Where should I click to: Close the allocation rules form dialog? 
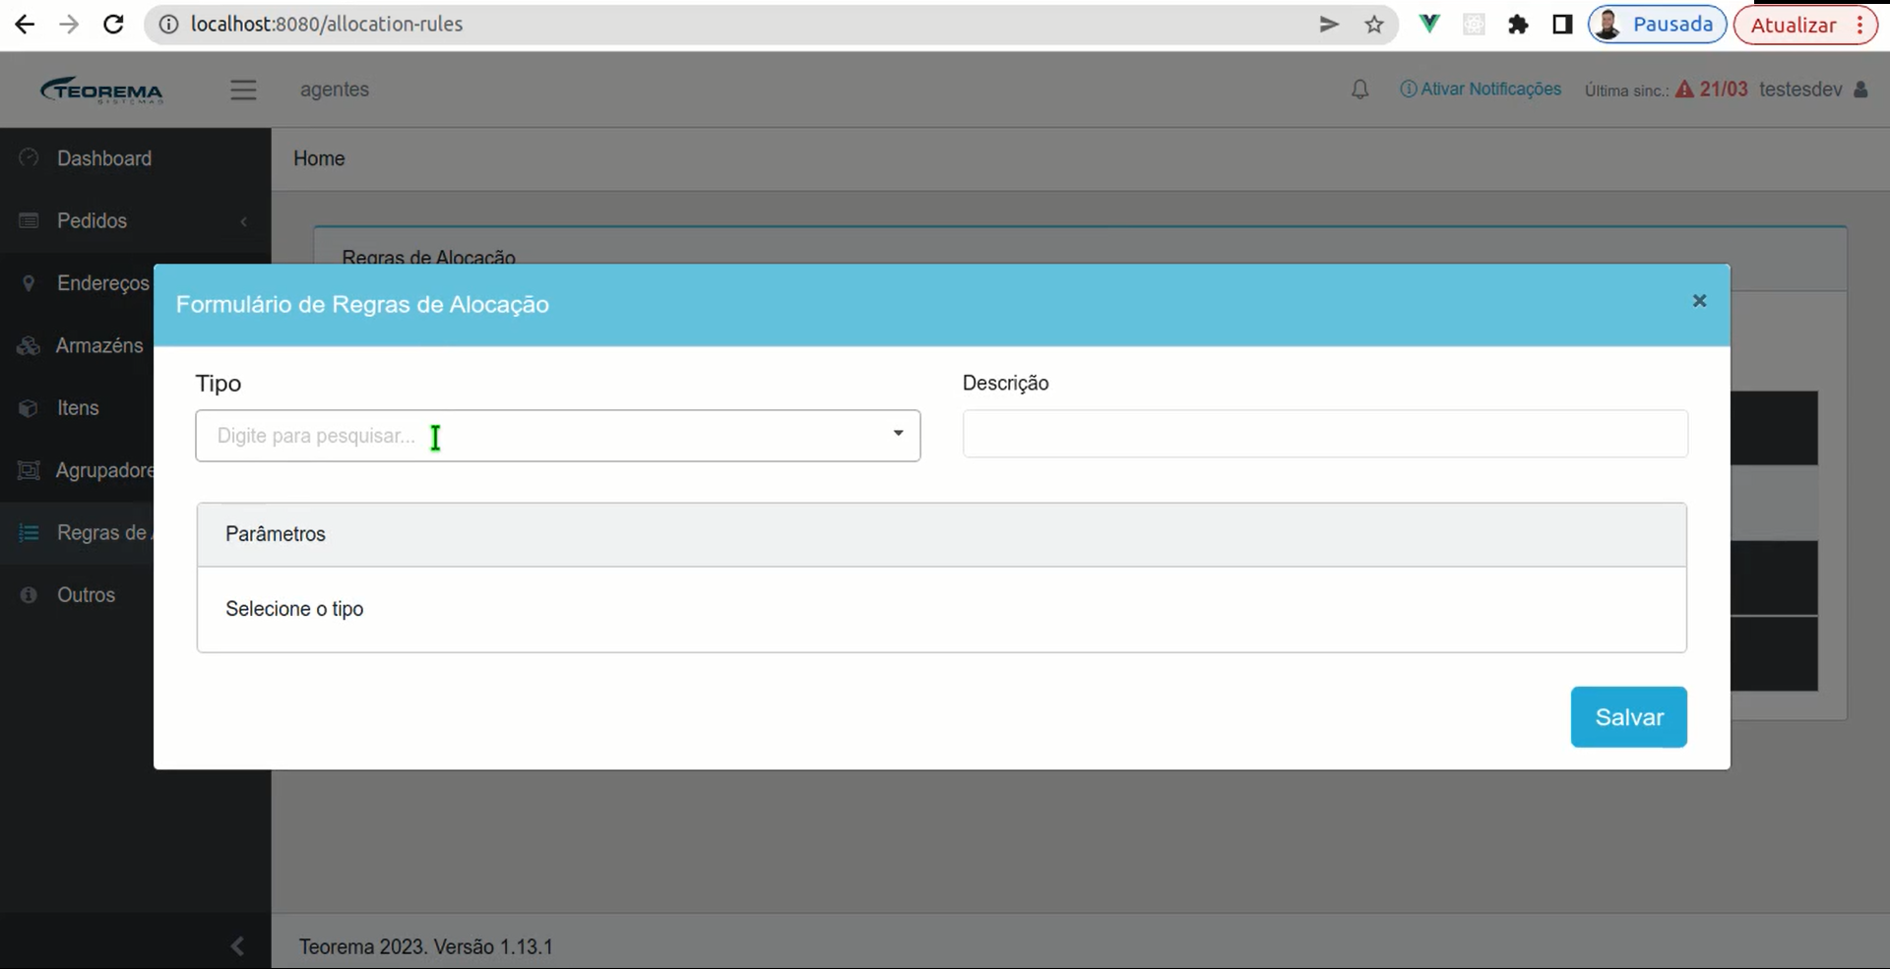click(x=1699, y=301)
